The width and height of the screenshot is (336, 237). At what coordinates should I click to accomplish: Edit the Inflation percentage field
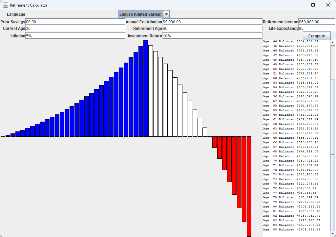tap(75, 36)
